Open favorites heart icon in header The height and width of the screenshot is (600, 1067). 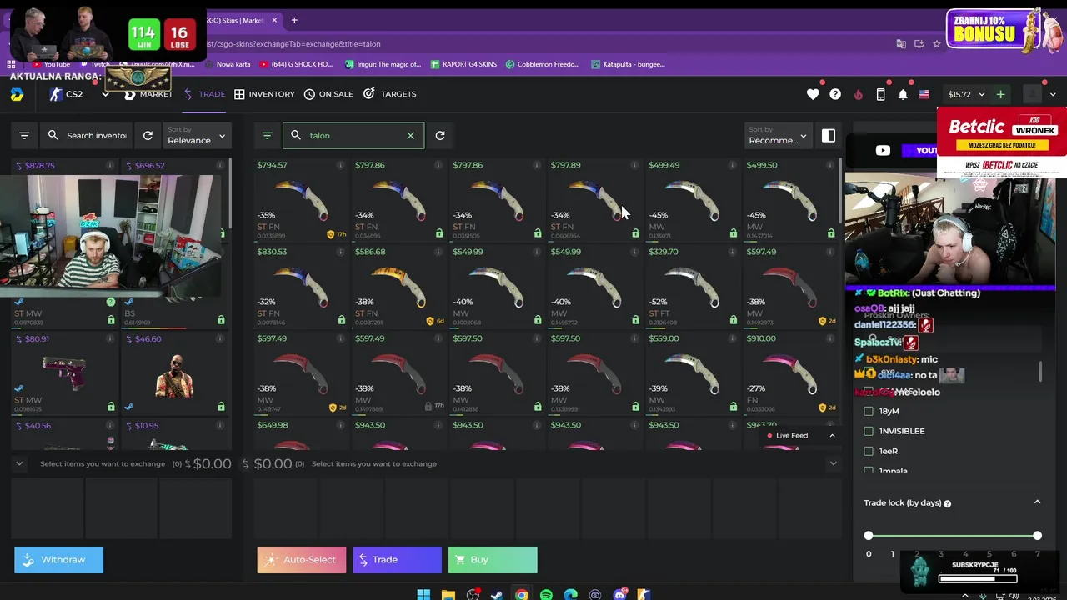click(813, 94)
